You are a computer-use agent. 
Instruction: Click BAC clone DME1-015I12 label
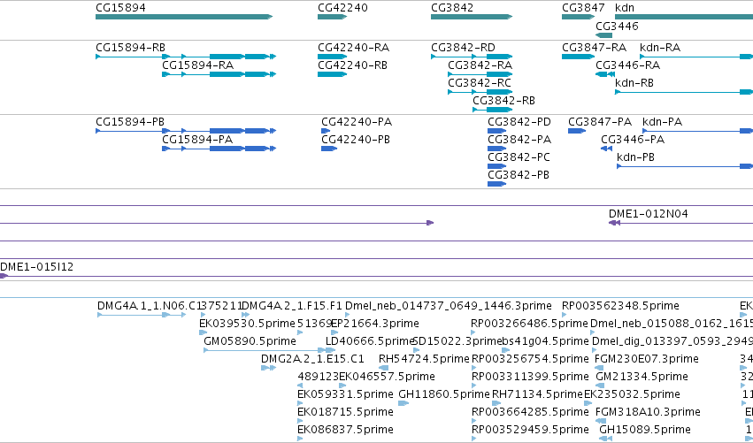click(37, 267)
